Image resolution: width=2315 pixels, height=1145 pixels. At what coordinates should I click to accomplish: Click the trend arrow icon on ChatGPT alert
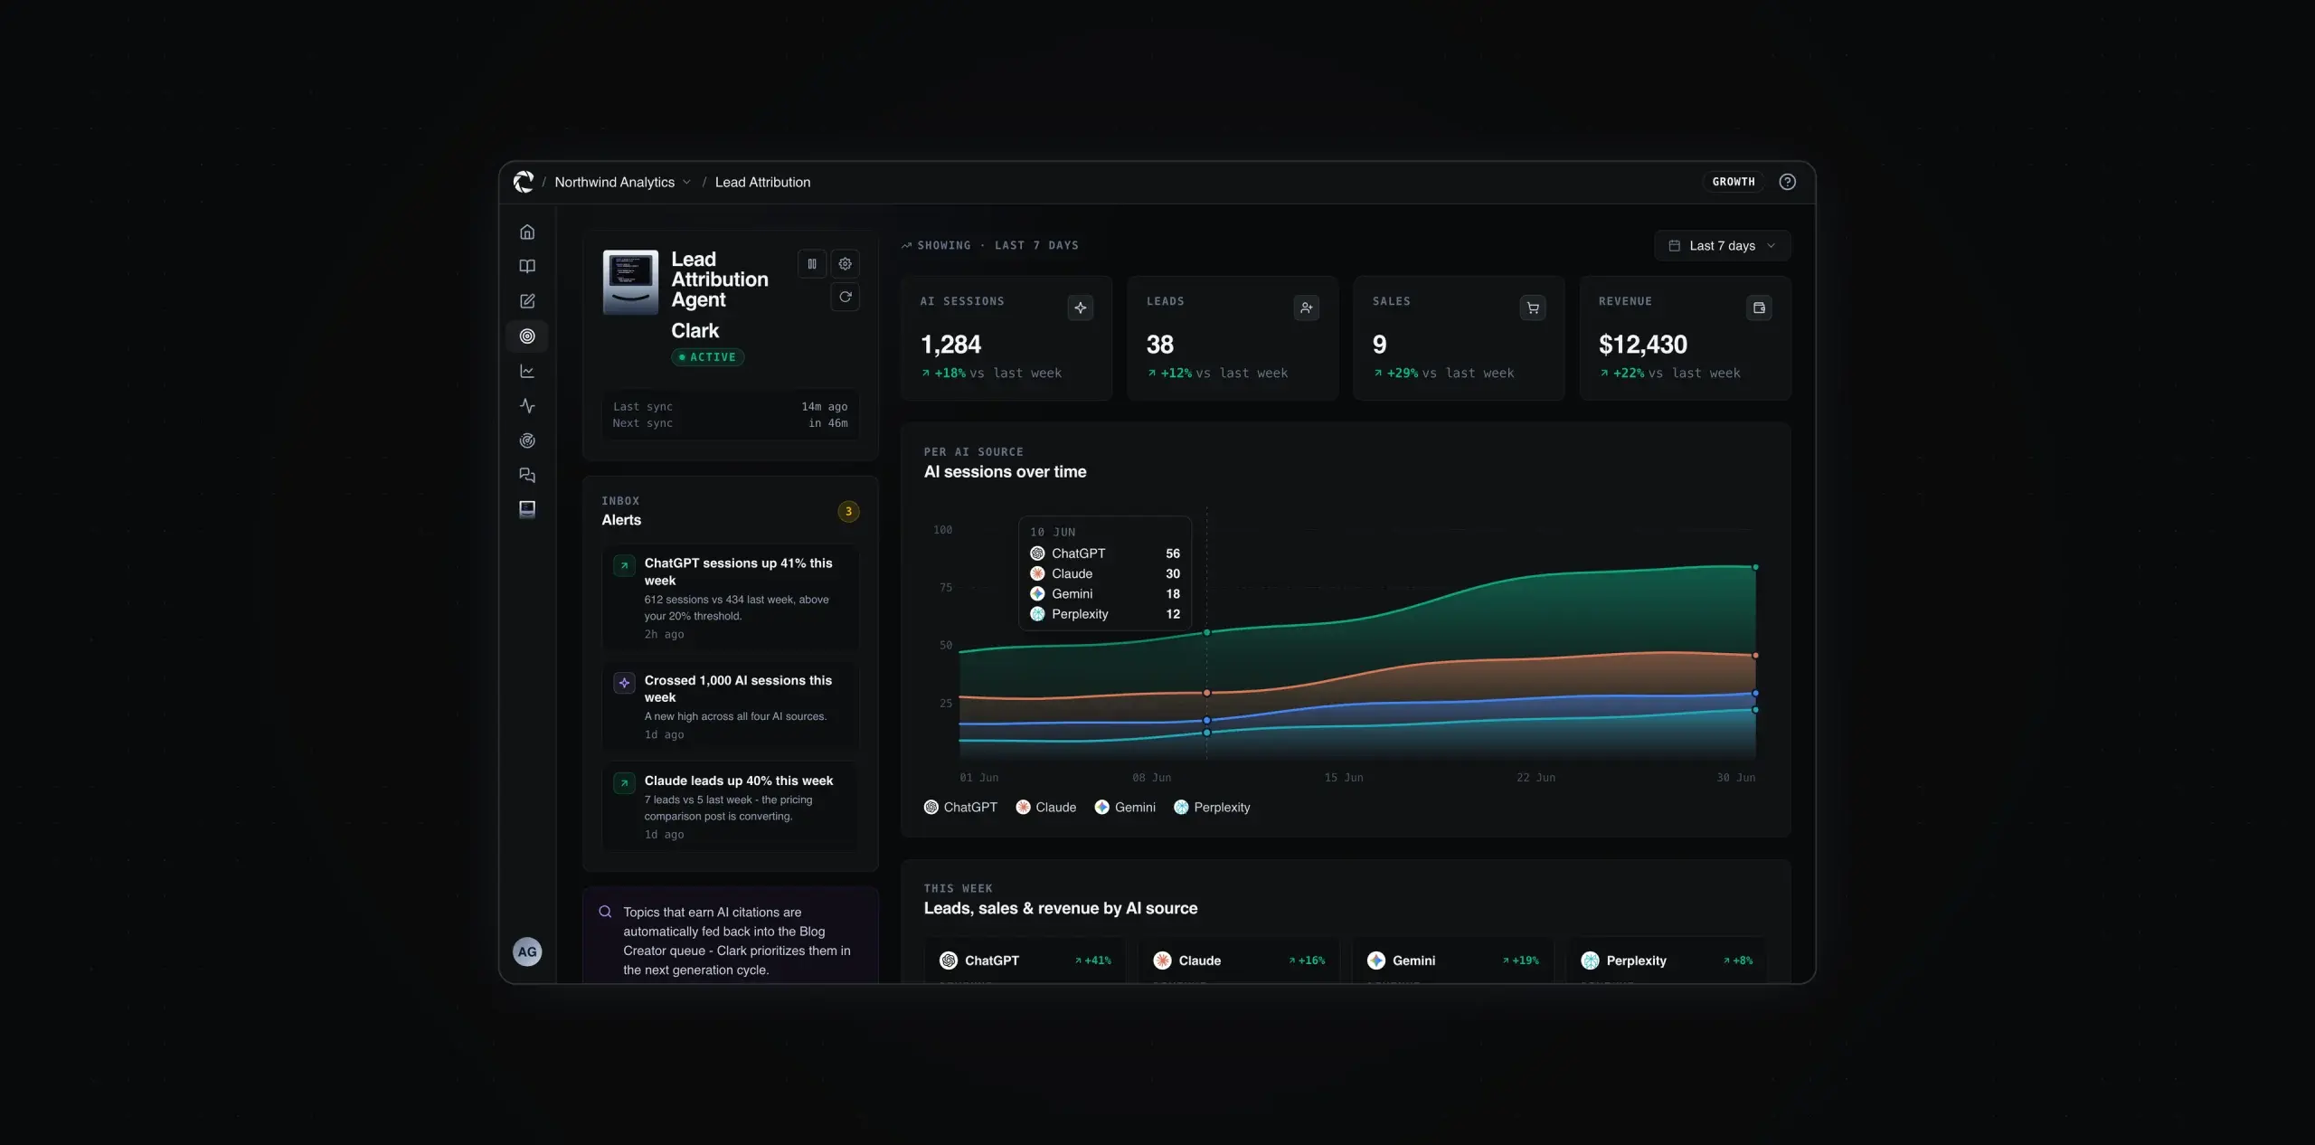(x=624, y=566)
